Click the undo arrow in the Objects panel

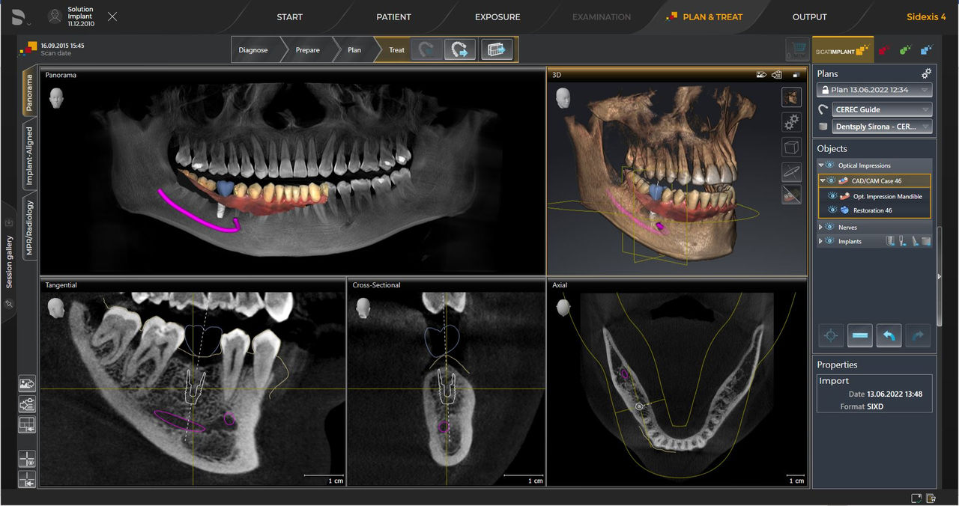[889, 335]
